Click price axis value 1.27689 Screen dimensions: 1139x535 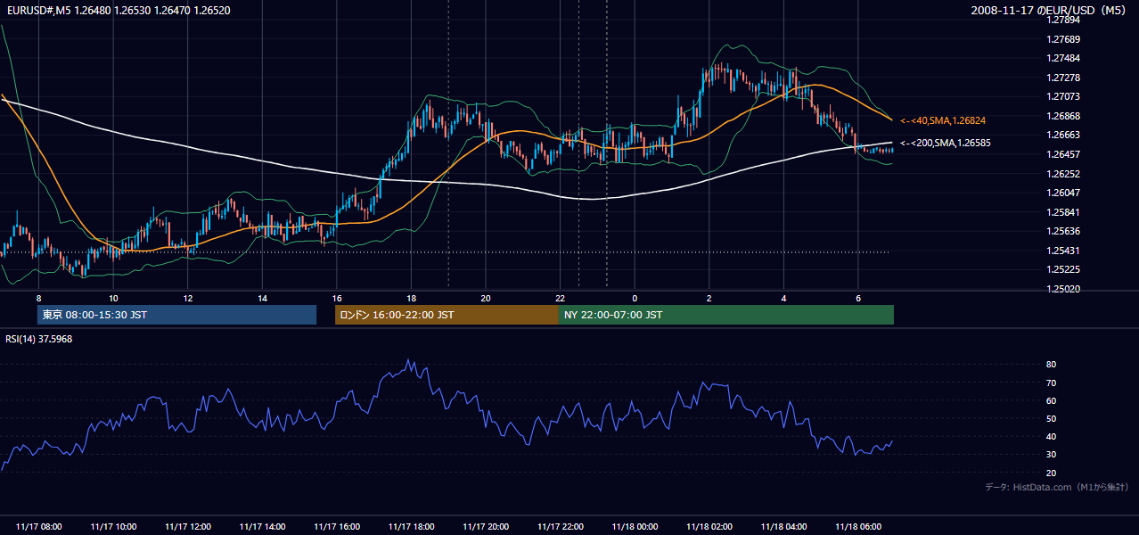pos(1063,39)
